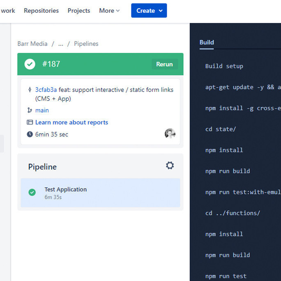Follow the Learn more about reports link
The height and width of the screenshot is (281, 281).
coord(71,122)
